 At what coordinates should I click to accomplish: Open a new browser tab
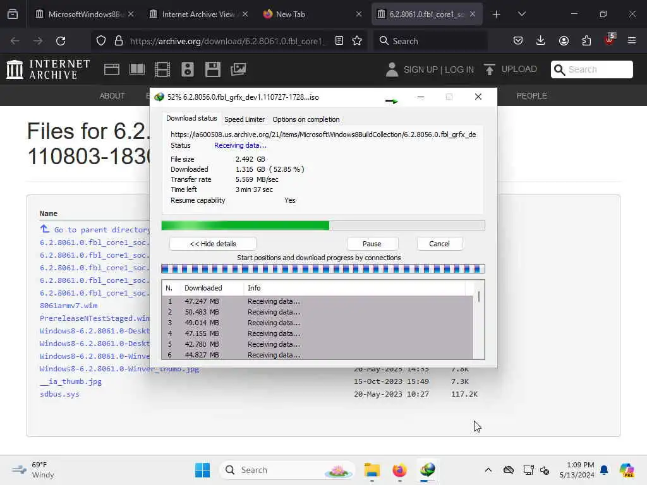(497, 15)
